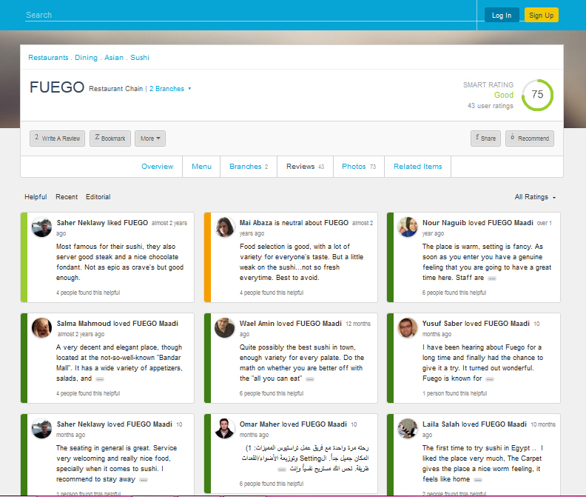Click the '43 user ratings' text

coord(491,106)
